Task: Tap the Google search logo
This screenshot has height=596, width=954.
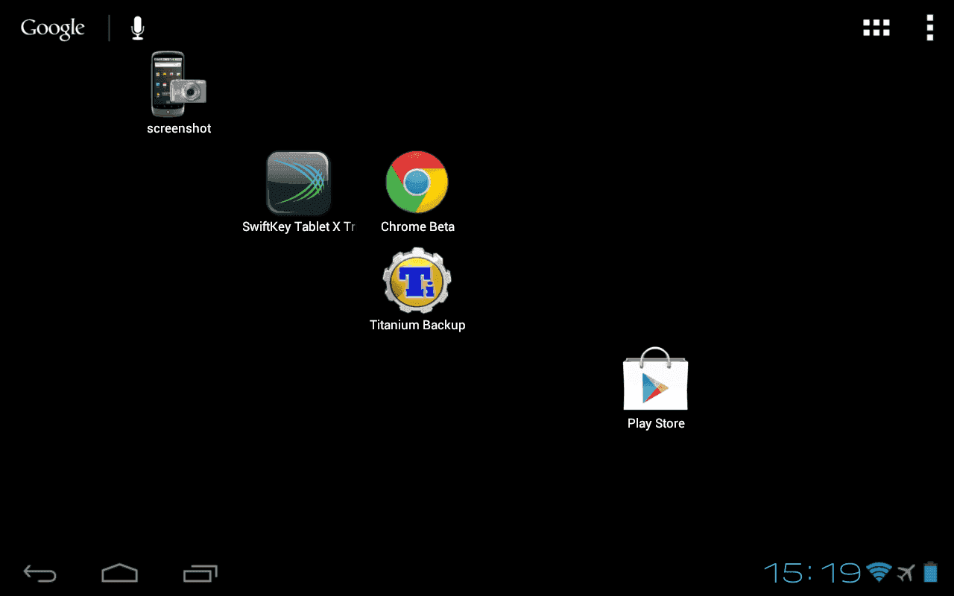Action: click(53, 29)
